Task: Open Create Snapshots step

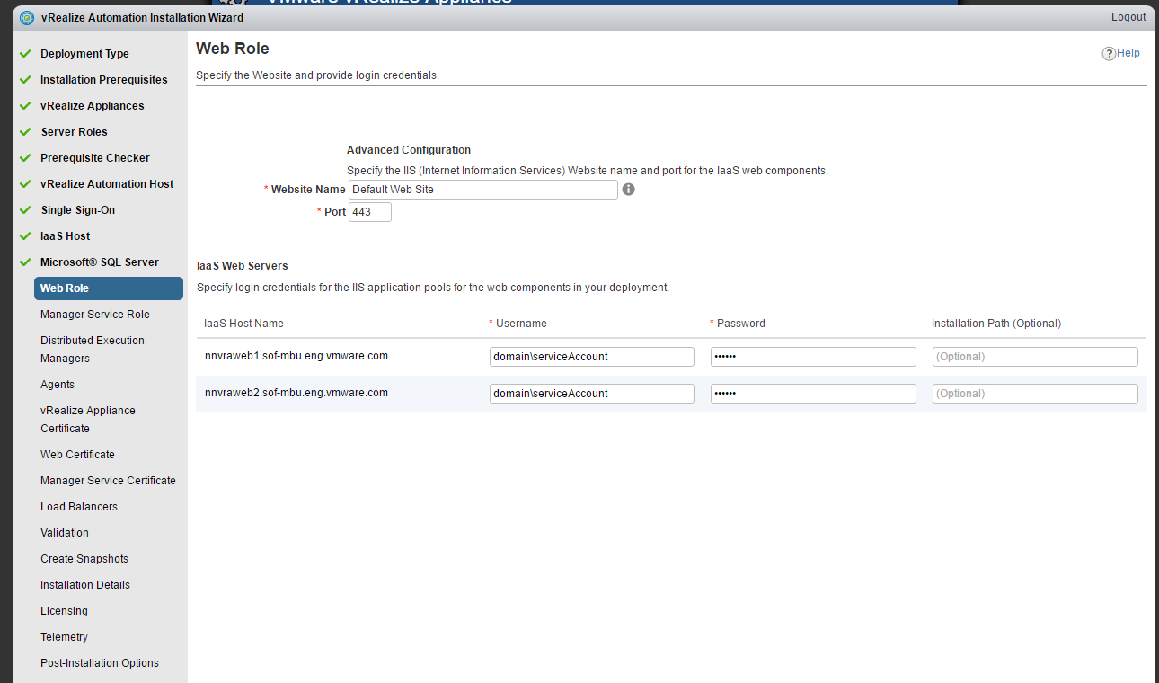Action: click(x=84, y=559)
